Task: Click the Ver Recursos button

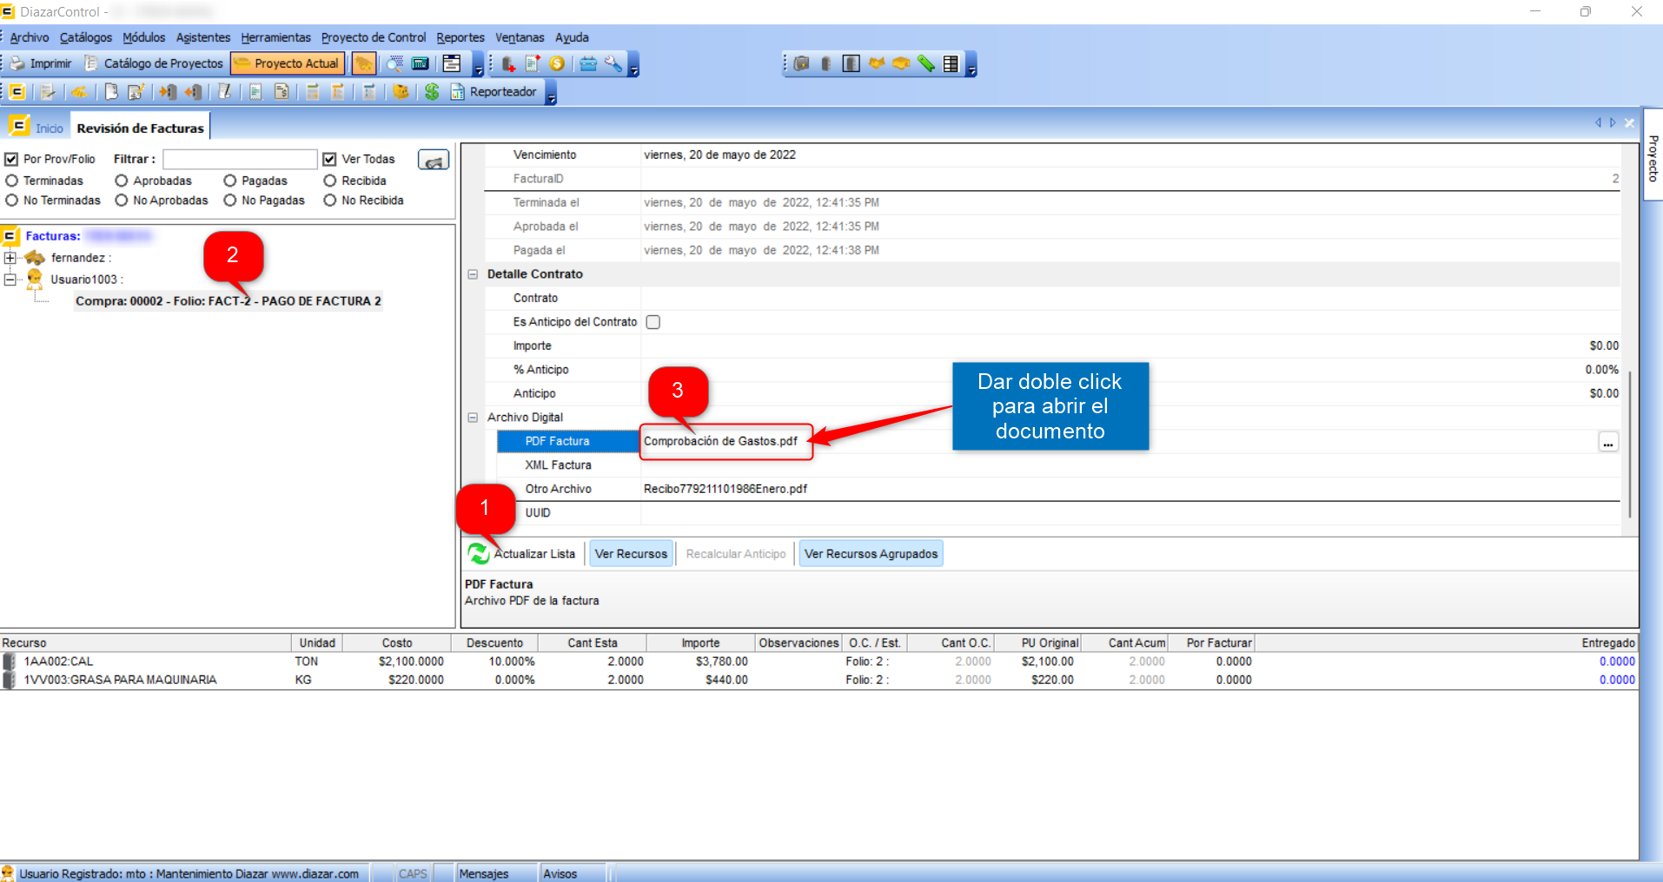Action: [x=631, y=554]
